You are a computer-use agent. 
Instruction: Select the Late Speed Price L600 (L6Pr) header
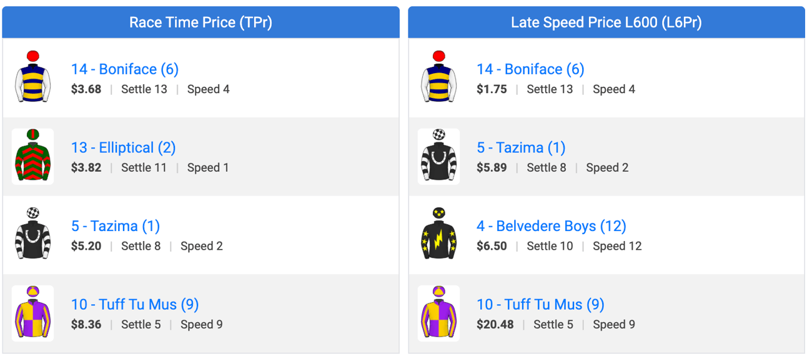click(x=607, y=22)
